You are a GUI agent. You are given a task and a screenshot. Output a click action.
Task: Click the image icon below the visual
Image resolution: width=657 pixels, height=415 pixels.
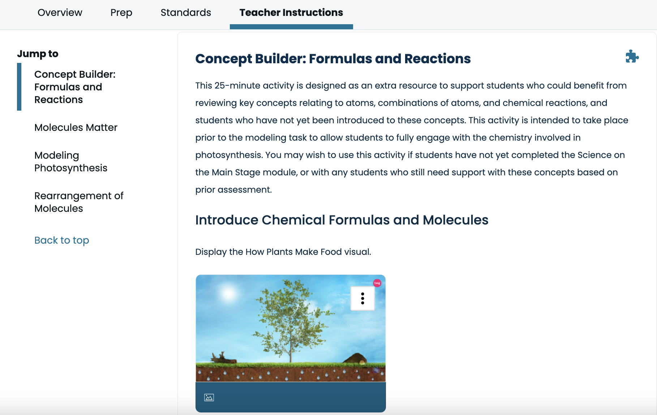pyautogui.click(x=209, y=397)
